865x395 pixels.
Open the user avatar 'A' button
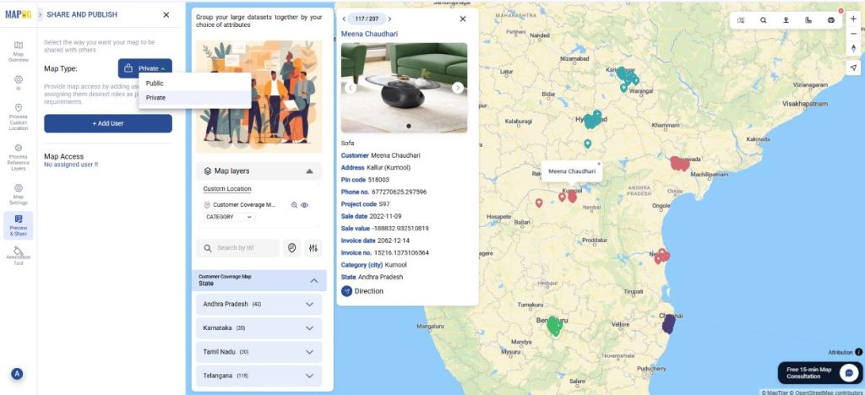17,374
